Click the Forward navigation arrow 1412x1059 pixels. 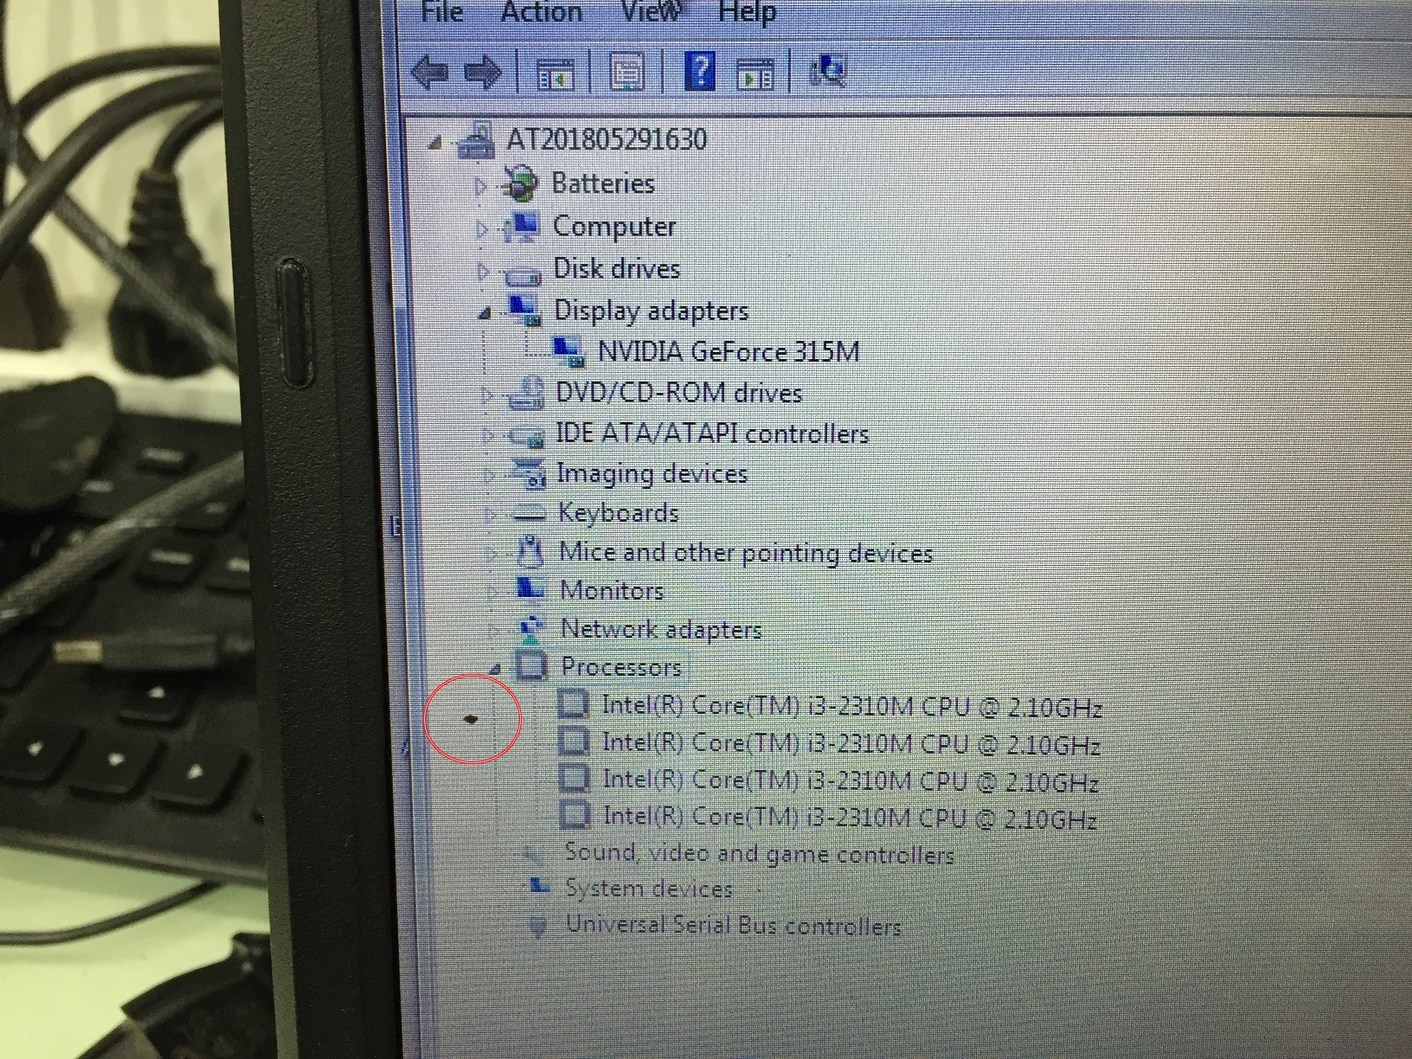(x=481, y=73)
